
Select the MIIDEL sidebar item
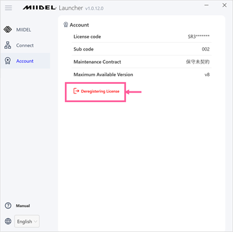(x=25, y=30)
